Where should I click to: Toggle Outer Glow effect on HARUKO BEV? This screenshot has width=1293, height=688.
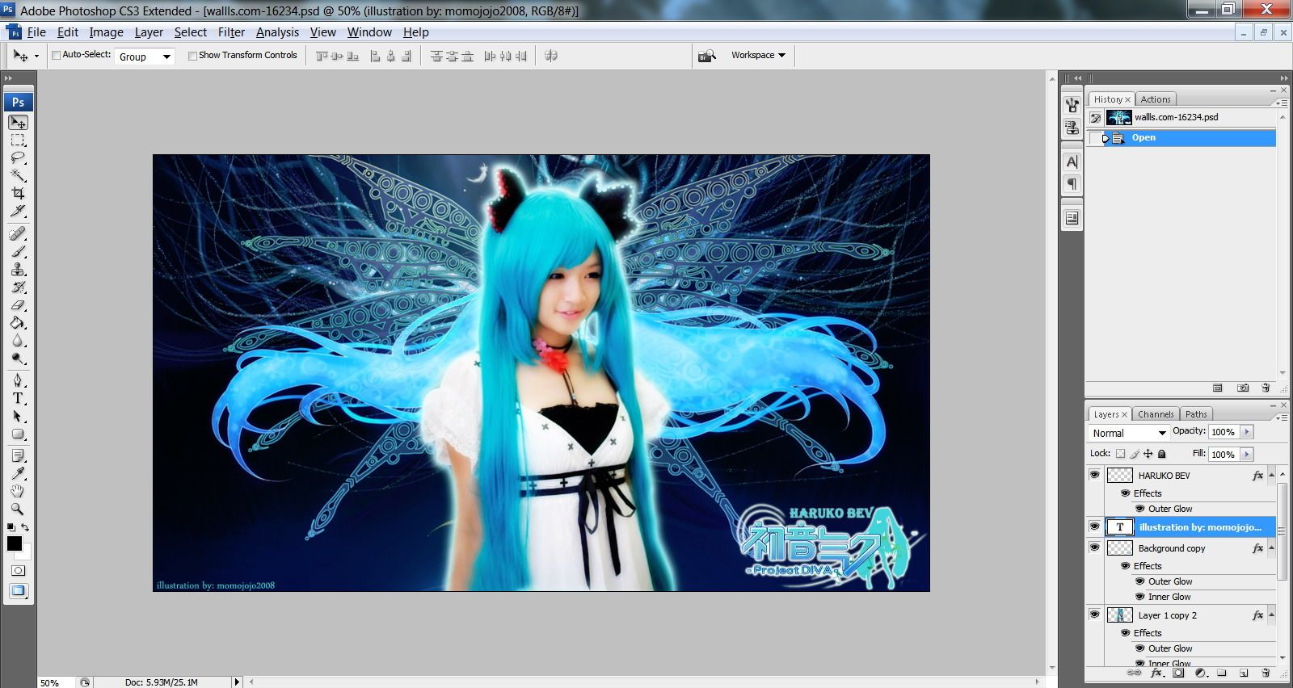pos(1139,509)
